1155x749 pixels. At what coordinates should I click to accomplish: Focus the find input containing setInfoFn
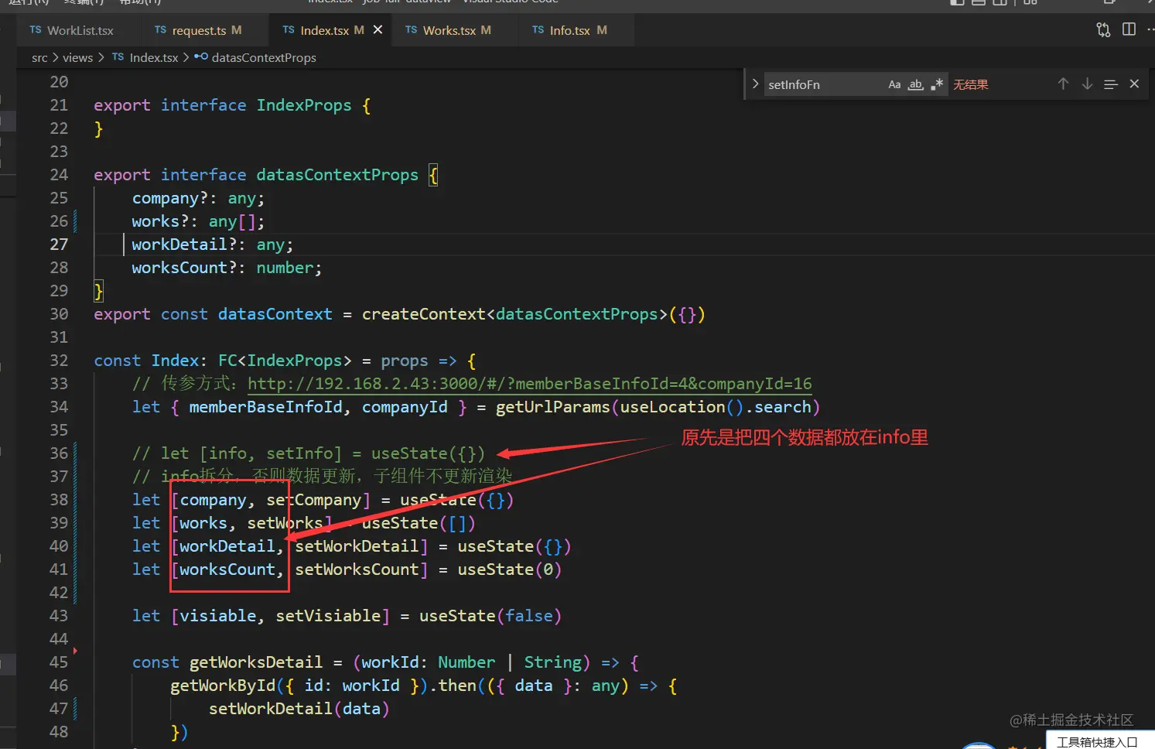(823, 84)
